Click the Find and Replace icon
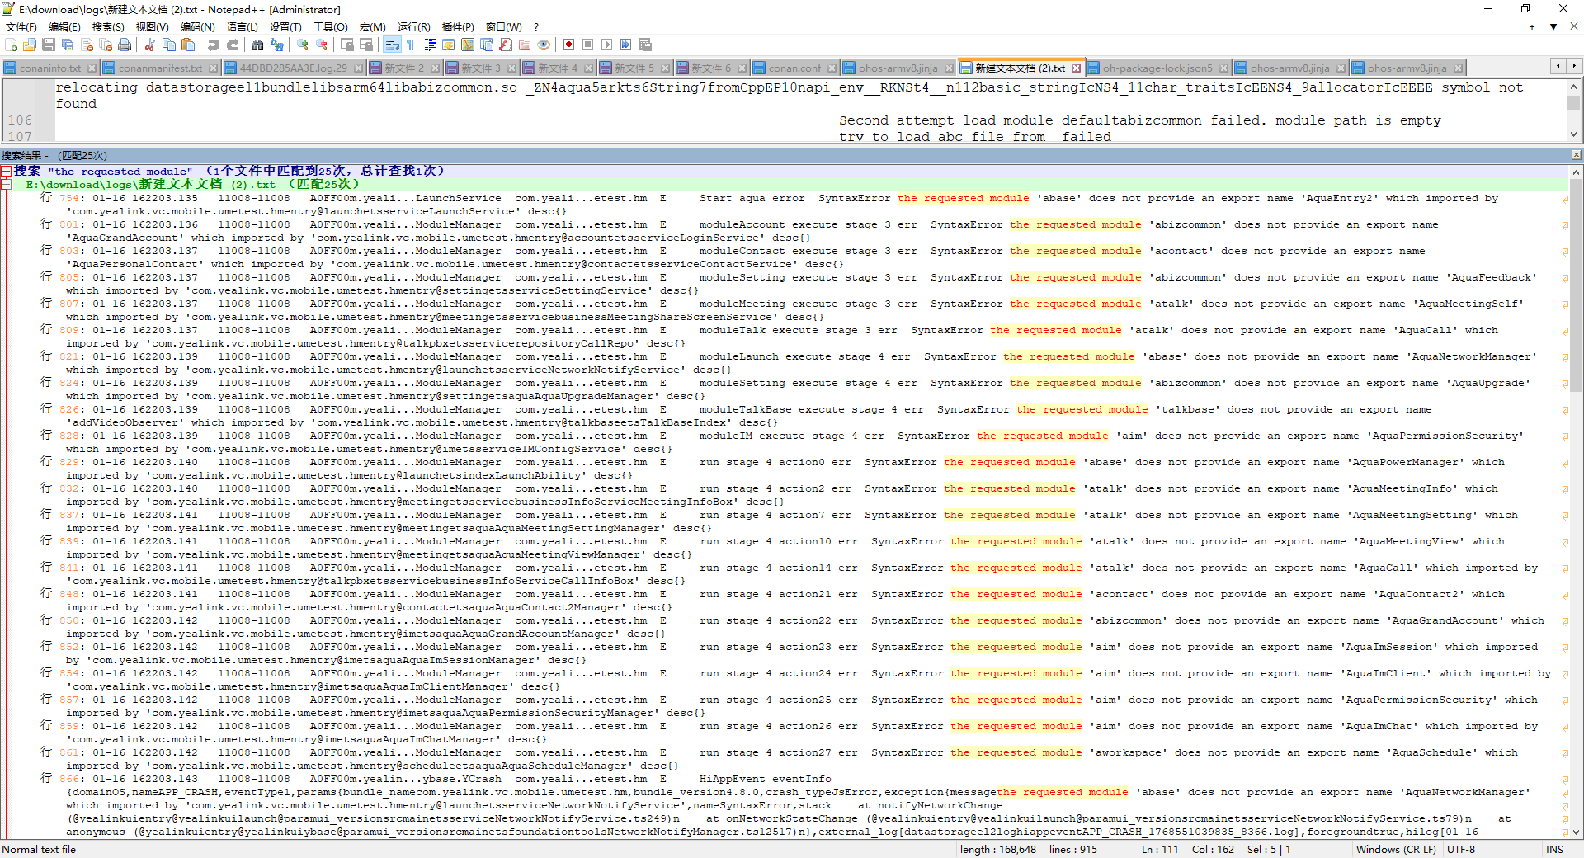This screenshot has width=1584, height=858. [x=277, y=45]
